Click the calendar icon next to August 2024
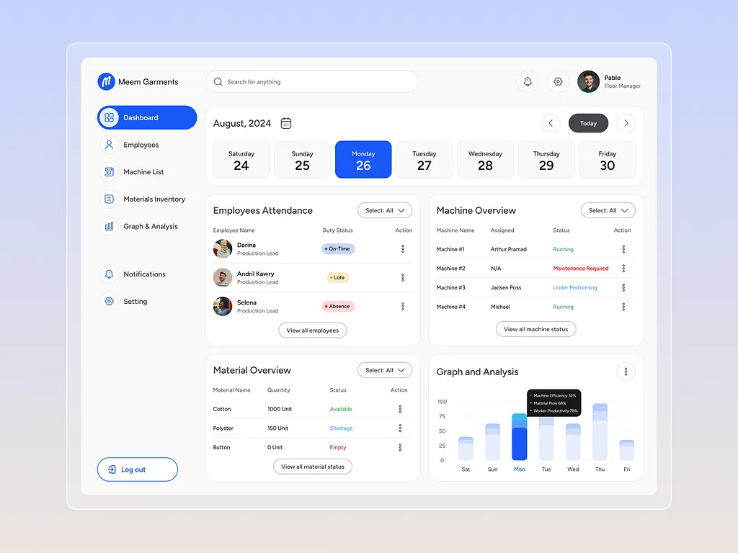The width and height of the screenshot is (738, 553). [285, 123]
